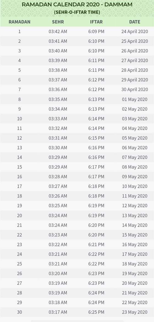
Task: Click the IFTAR column header
Action: [96, 22]
